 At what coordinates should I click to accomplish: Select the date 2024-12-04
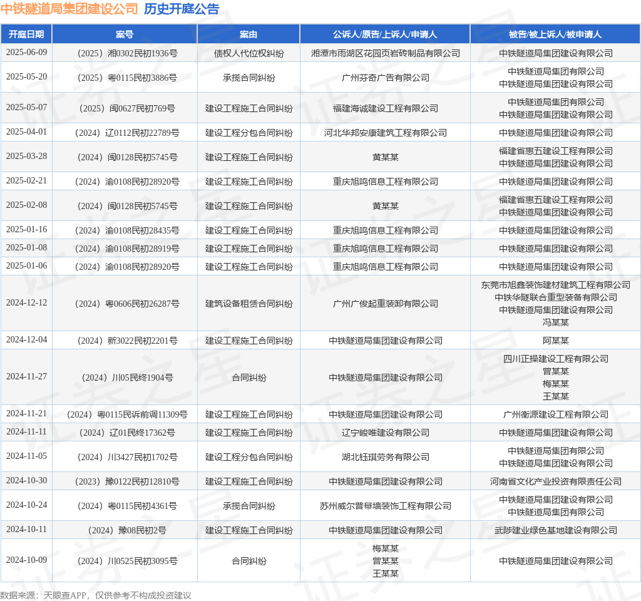pos(26,340)
